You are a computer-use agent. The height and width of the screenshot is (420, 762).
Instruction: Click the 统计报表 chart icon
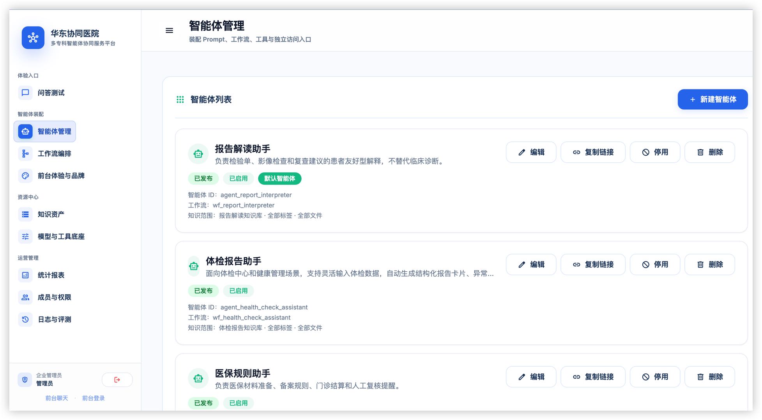tap(25, 275)
